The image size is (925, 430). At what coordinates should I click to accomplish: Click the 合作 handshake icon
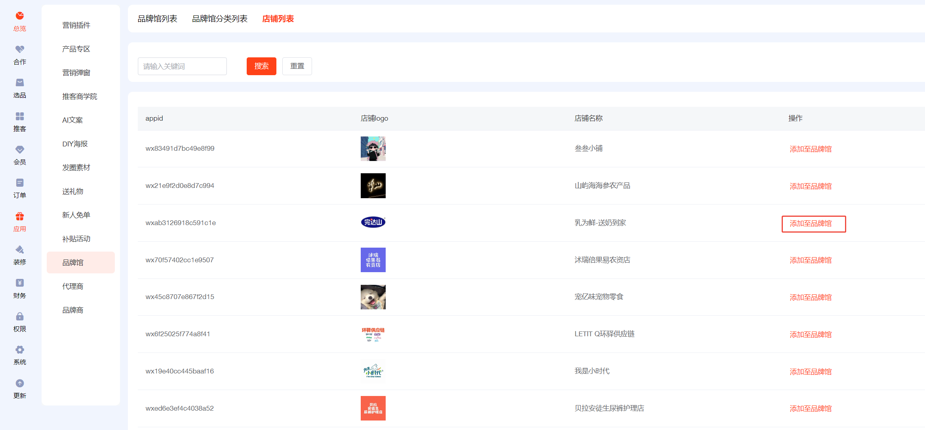tap(20, 49)
